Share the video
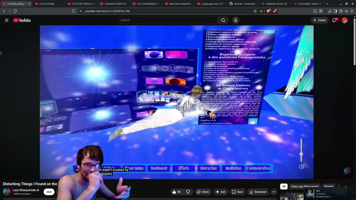 (203, 192)
